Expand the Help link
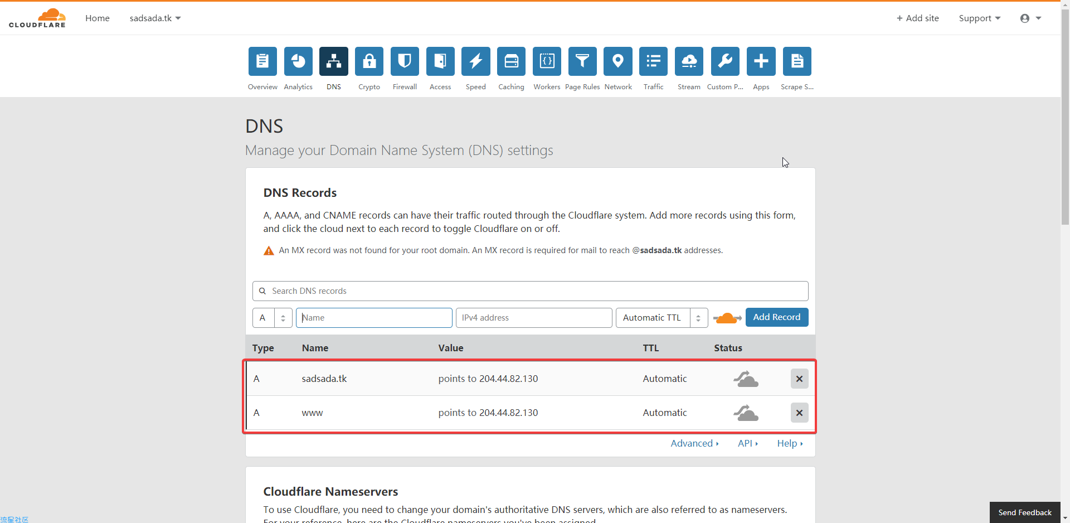 [x=790, y=443]
